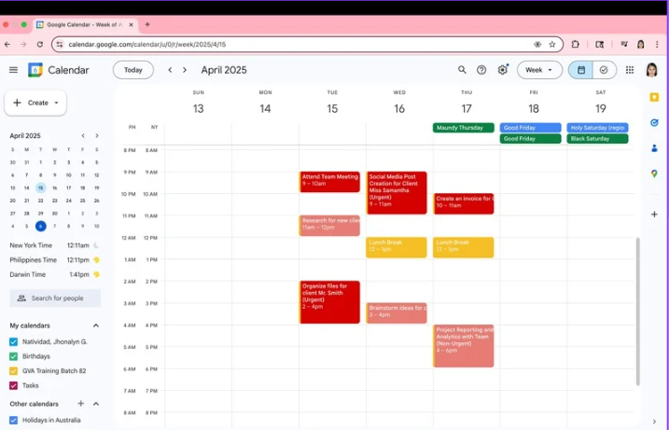Open Chrome three-dot menu
Viewport: 669px width, 430px height.
[x=658, y=45]
